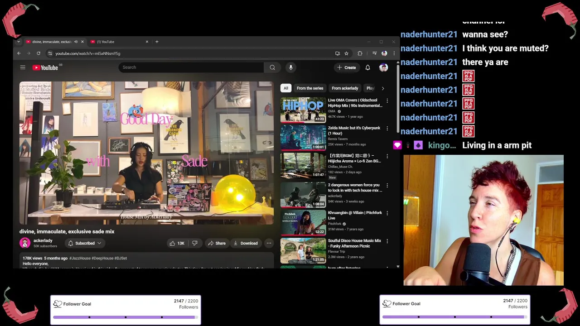Go back with browser back arrow

19,53
